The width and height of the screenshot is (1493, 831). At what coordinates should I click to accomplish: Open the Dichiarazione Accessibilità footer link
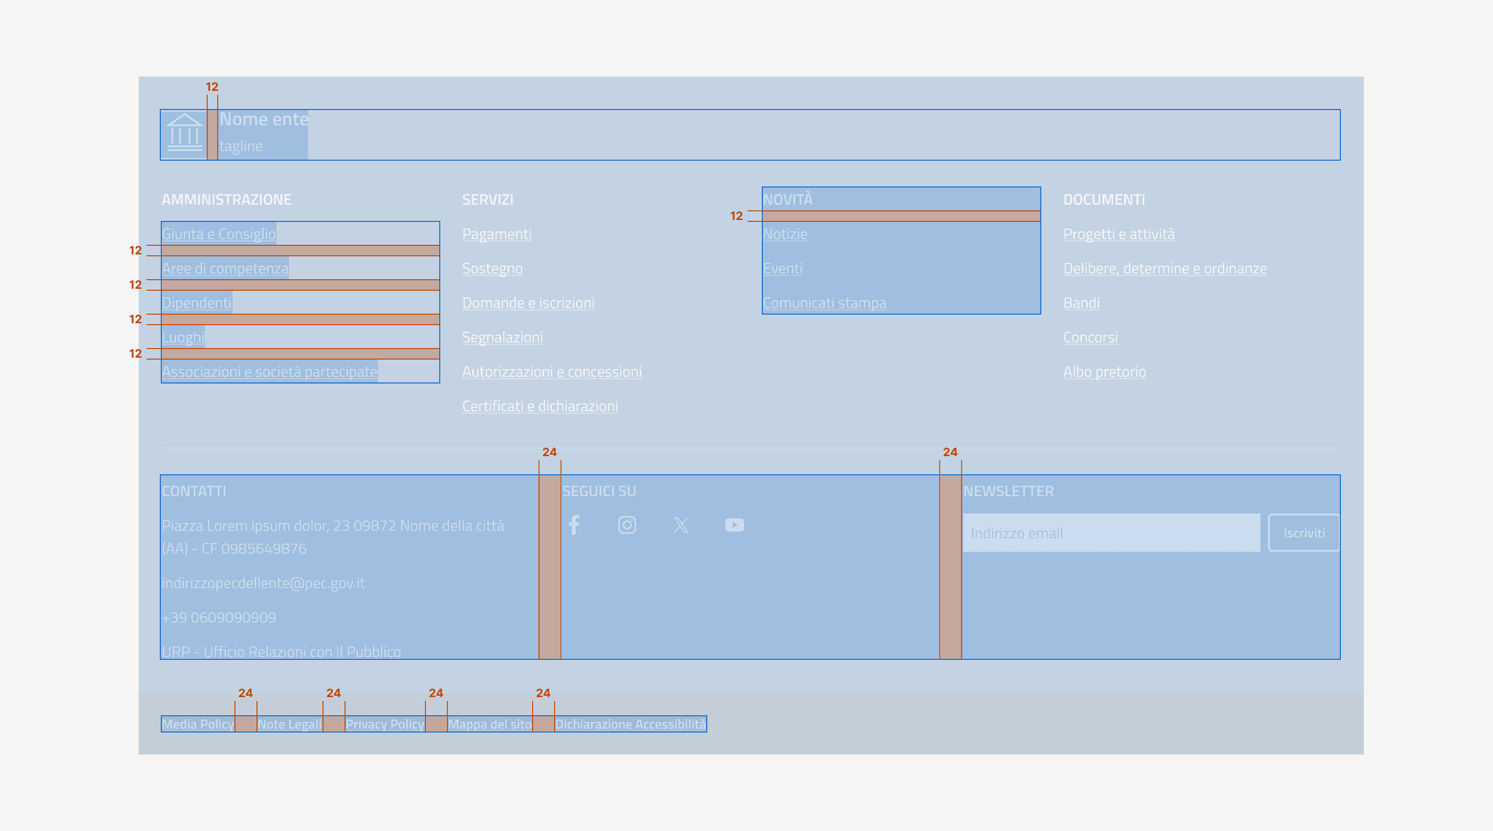[x=630, y=724]
